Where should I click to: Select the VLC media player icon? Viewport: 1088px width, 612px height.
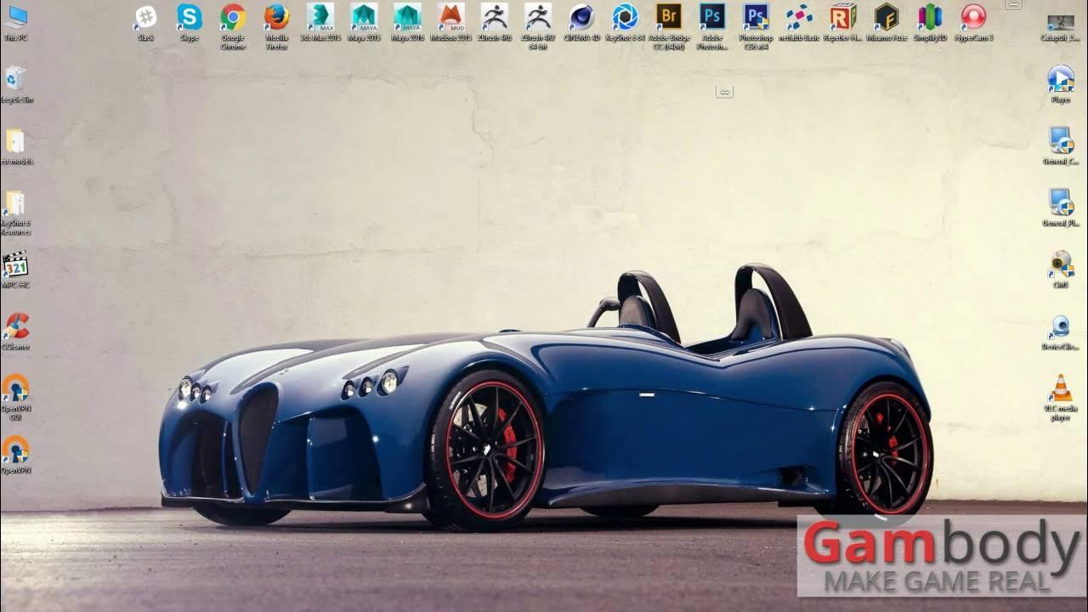click(1061, 389)
